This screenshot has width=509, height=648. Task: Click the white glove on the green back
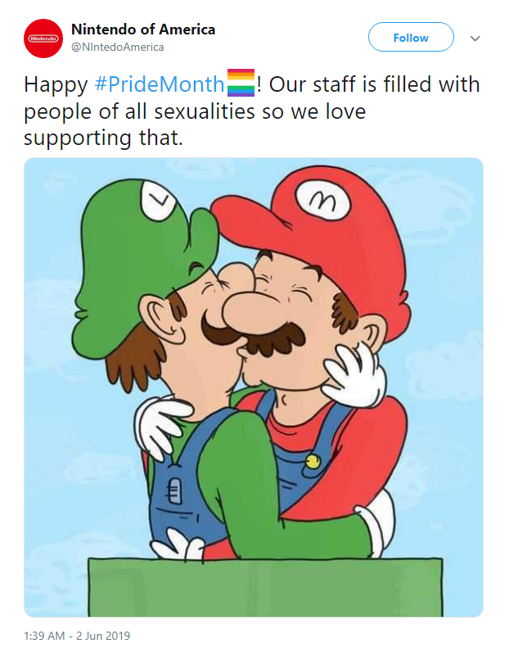161,424
